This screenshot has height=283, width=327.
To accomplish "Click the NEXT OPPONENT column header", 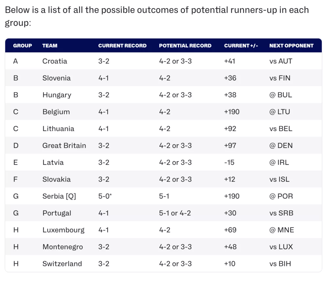I will coord(291,46).
